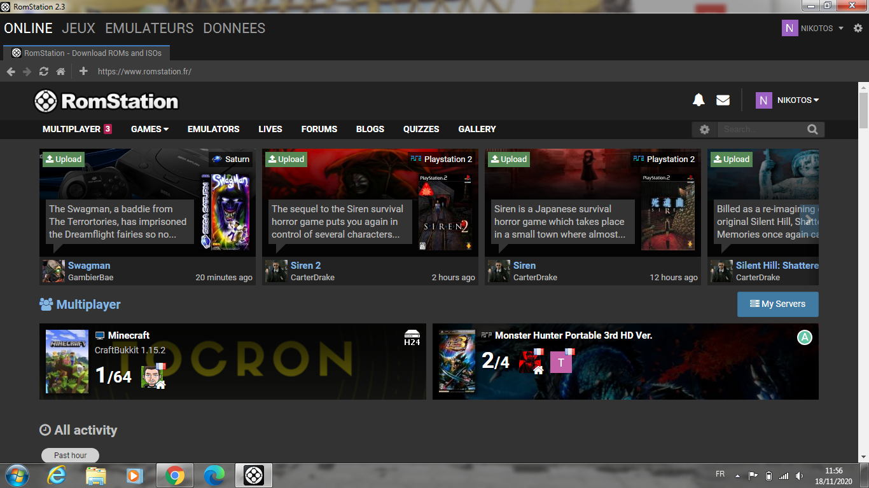Click the RomStation taskbar icon
The height and width of the screenshot is (488, 869).
coord(254,475)
